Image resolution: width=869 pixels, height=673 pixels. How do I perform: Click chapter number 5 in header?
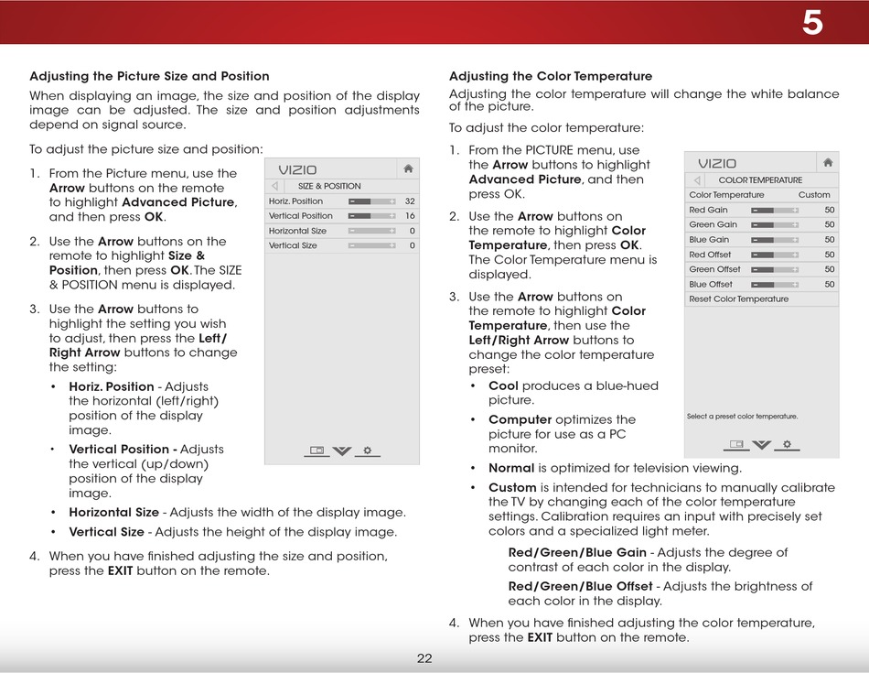[812, 23]
